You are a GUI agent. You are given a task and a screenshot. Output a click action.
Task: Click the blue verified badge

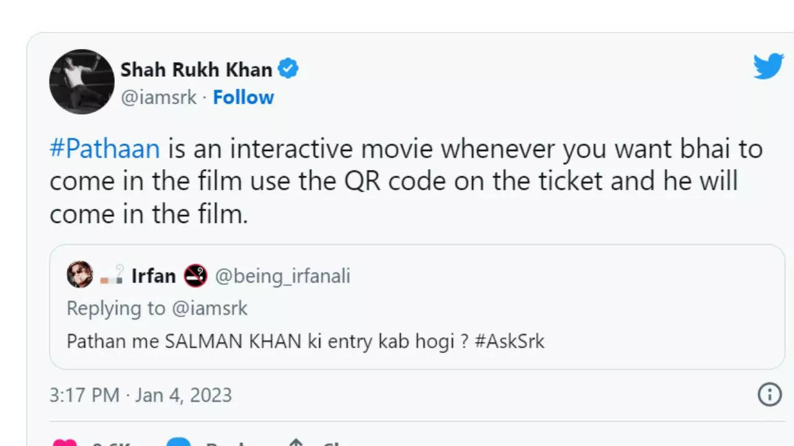(x=288, y=69)
